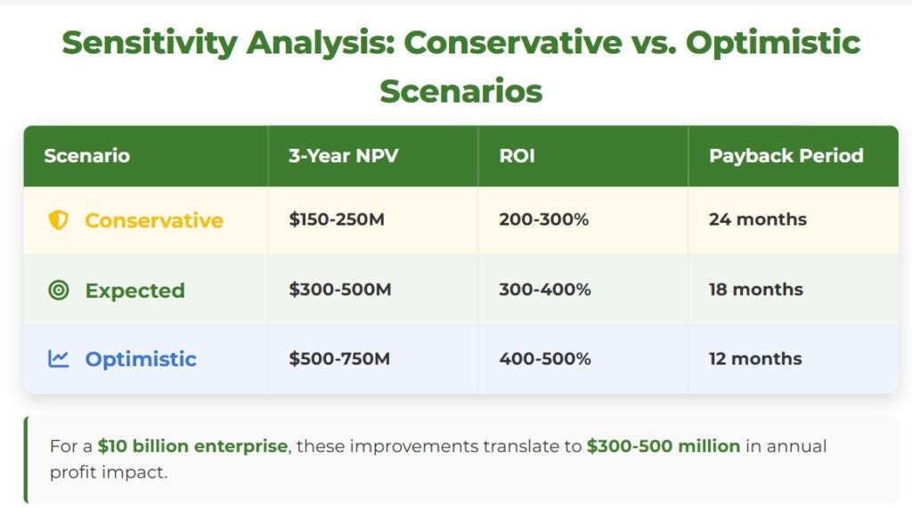Select the $150-250M NPV cell
Image resolution: width=912 pixels, height=508 pixels.
(337, 219)
